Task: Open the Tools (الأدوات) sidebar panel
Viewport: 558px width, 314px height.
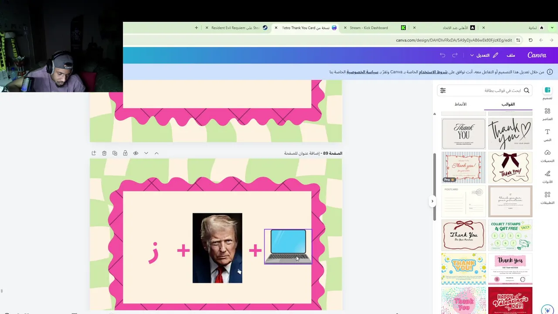Action: (548, 177)
